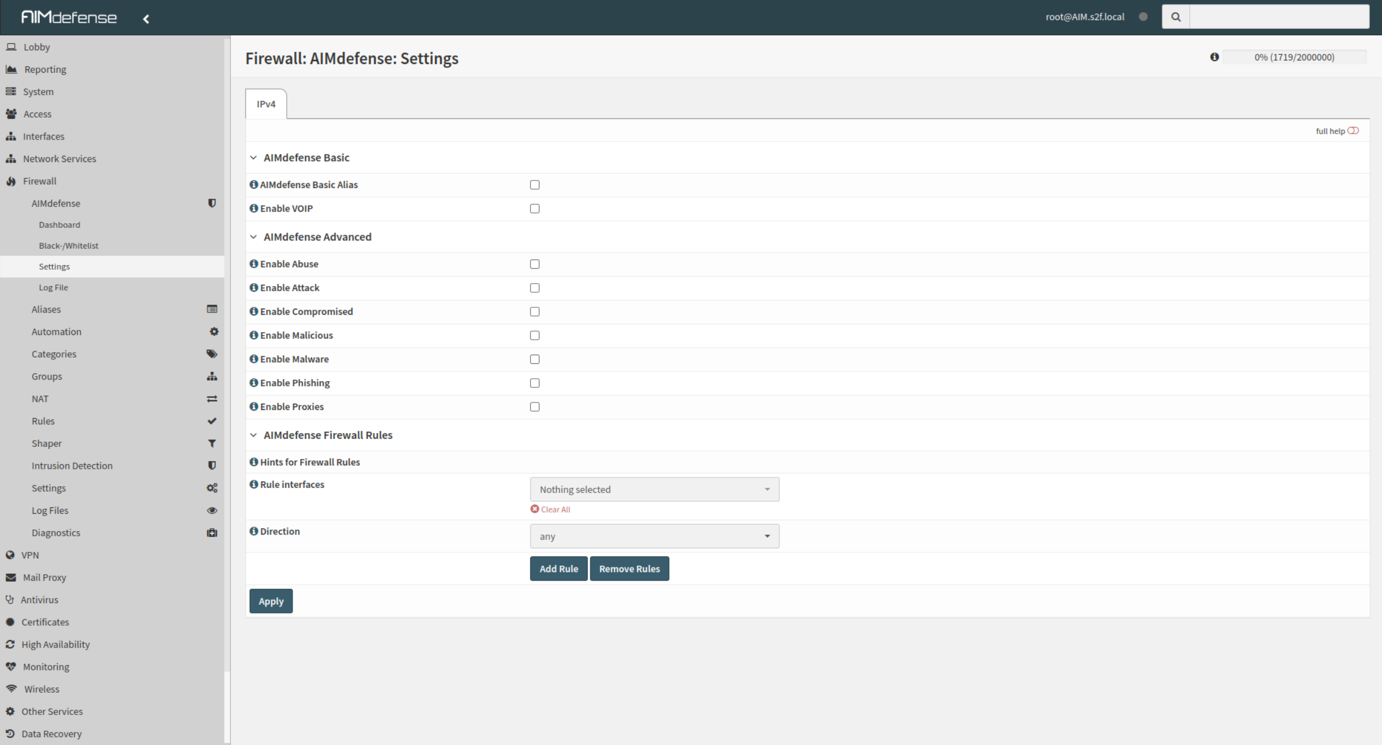Image resolution: width=1382 pixels, height=745 pixels.
Task: Click shield icon next to AIMdefense menu
Action: click(x=212, y=203)
